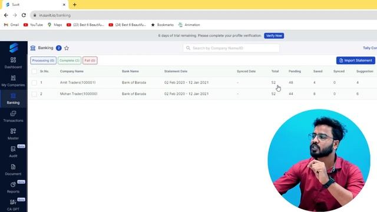Image resolution: width=377 pixels, height=212 pixels.
Task: Open the Gmail bookmark
Action: click(11, 25)
